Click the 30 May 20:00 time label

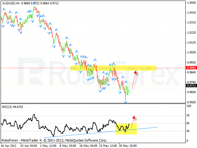pyautogui.click(x=128, y=146)
